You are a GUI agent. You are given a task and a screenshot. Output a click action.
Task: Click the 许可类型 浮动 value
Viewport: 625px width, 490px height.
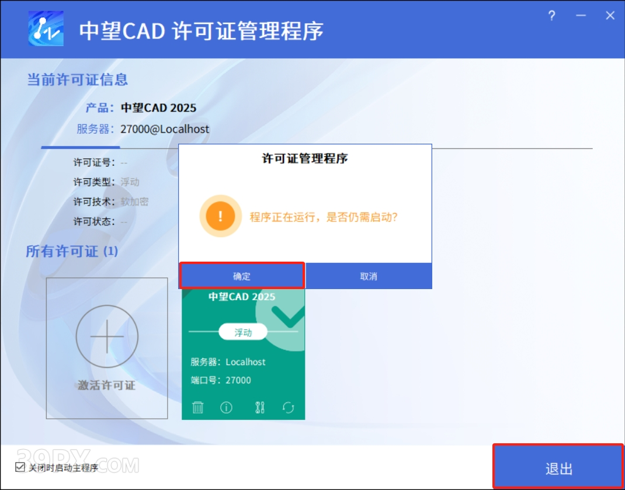tap(130, 182)
